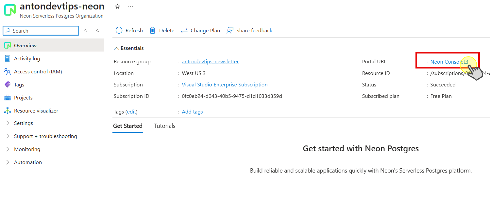Image resolution: width=490 pixels, height=197 pixels.
Task: Click the Get started with Neon Postgres heading
Action: tap(361, 149)
